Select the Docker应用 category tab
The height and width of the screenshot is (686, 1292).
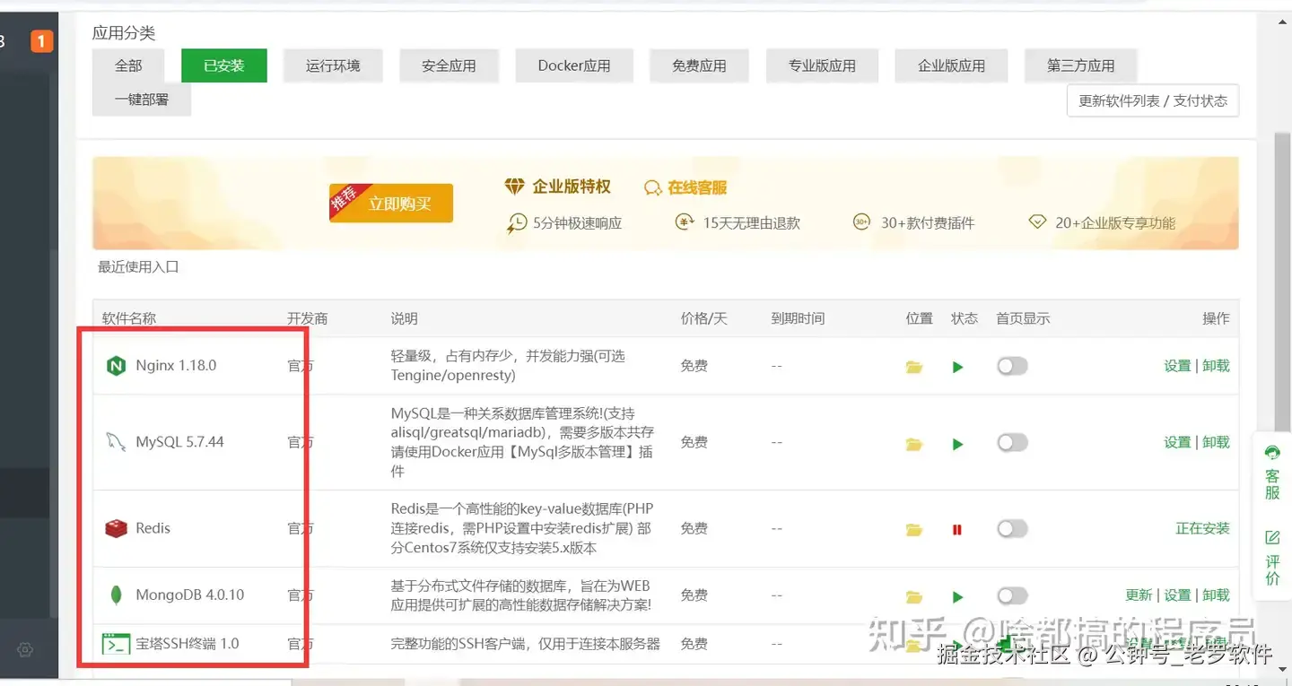[574, 65]
